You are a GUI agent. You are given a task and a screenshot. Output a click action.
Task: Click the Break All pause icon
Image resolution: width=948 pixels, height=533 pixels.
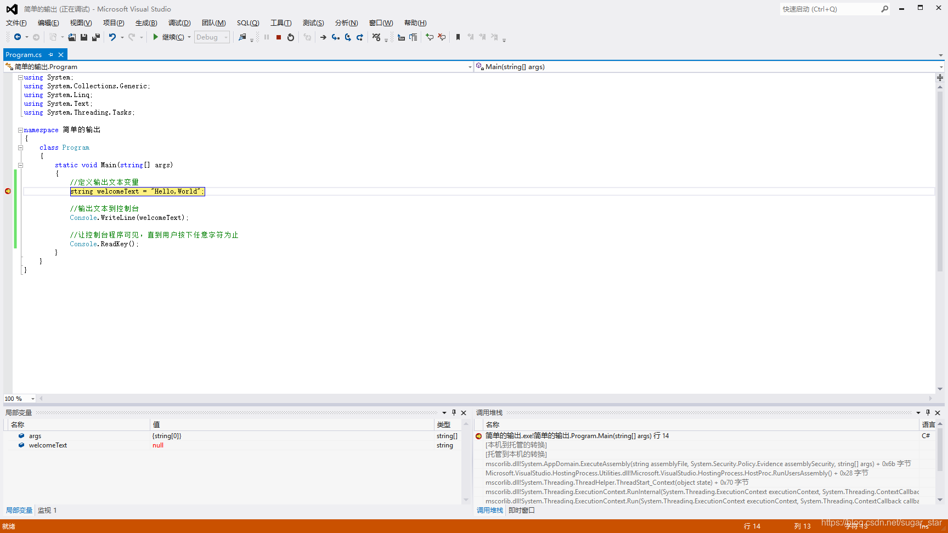click(267, 37)
